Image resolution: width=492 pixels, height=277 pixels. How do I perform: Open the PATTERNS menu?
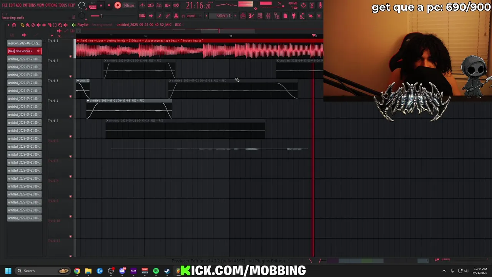(x=29, y=5)
